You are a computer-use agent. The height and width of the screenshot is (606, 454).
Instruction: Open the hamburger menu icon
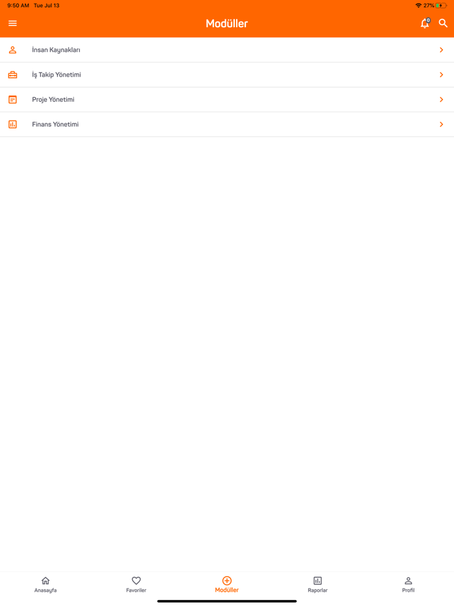(13, 23)
